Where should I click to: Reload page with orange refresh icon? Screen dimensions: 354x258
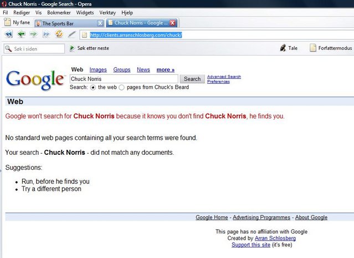coord(59,34)
